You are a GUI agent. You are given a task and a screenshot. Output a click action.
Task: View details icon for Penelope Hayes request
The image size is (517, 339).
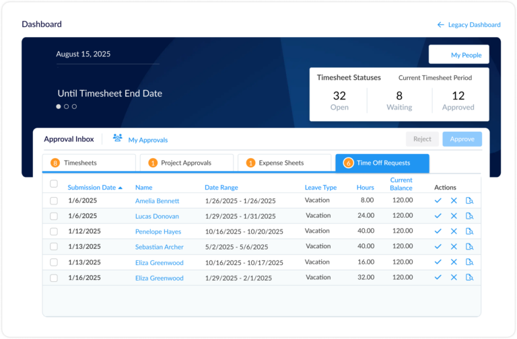(x=470, y=231)
